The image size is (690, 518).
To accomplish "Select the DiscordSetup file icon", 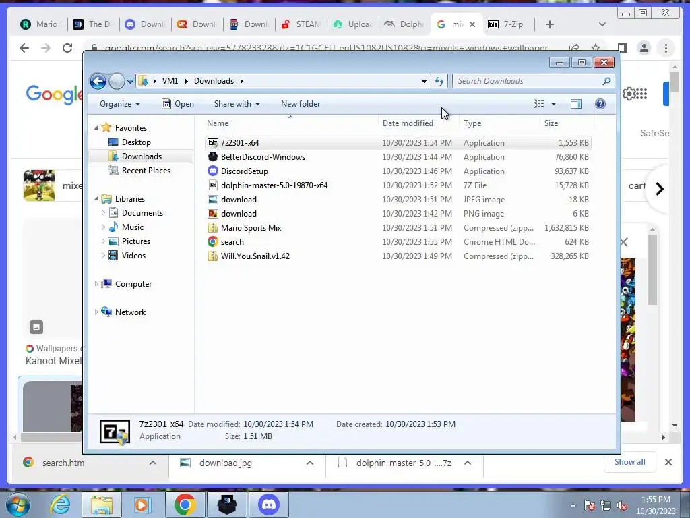I will point(213,171).
